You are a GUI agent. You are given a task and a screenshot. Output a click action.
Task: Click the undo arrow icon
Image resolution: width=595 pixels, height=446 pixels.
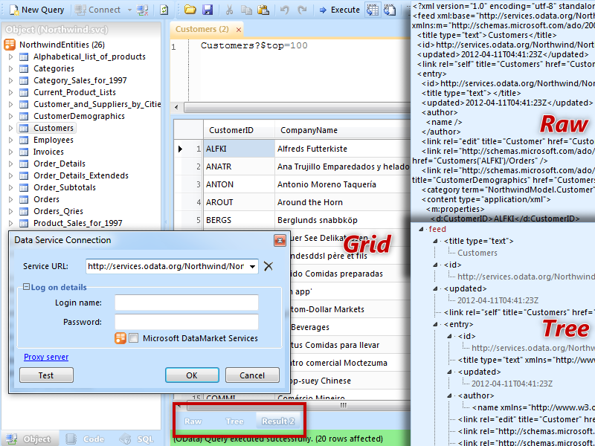[285, 10]
